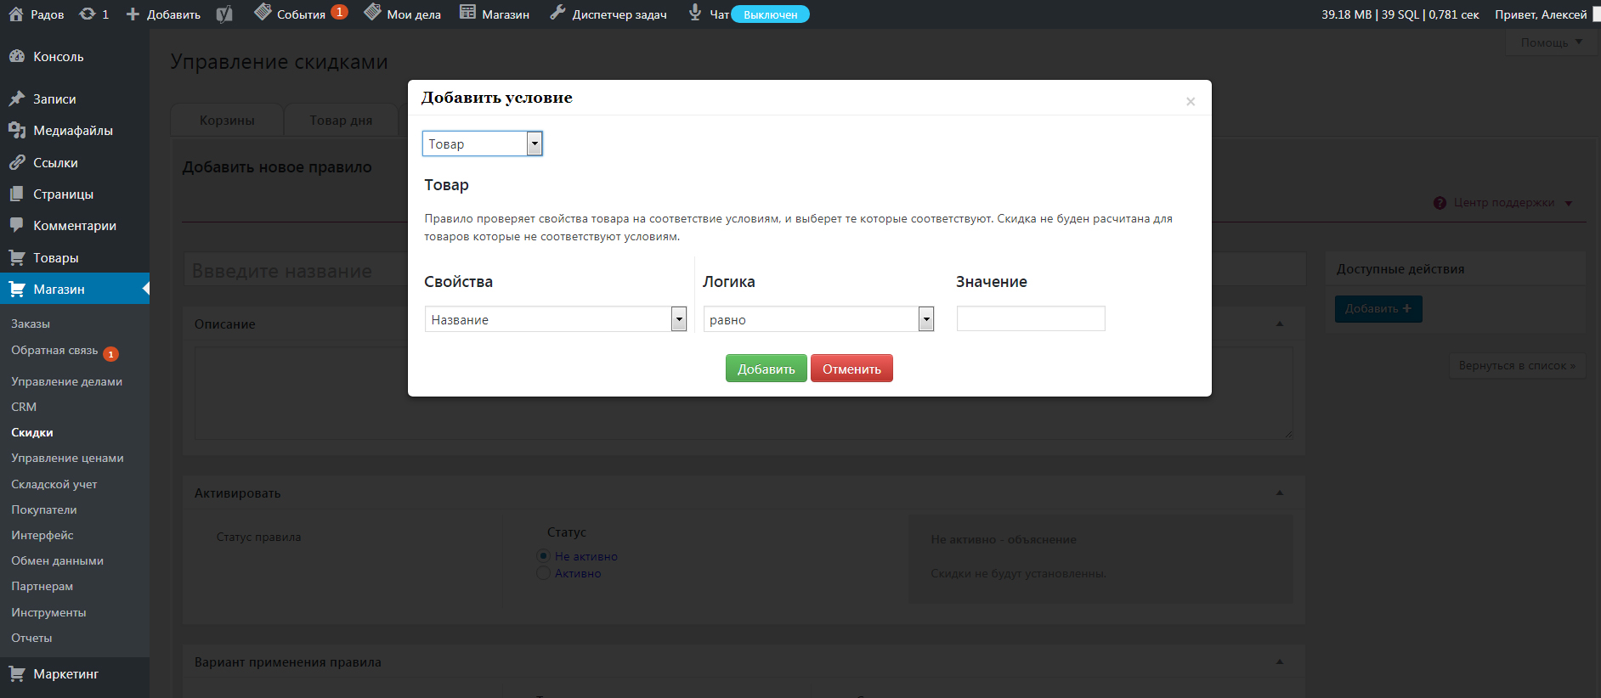This screenshot has width=1601, height=698.
Task: Click the updates refresh icon
Action: (88, 14)
